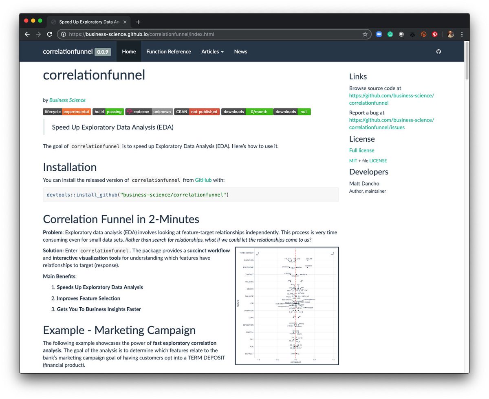Click the Improves Feature Selection list item
Viewport: 489px width, 399px height.
[88, 298]
